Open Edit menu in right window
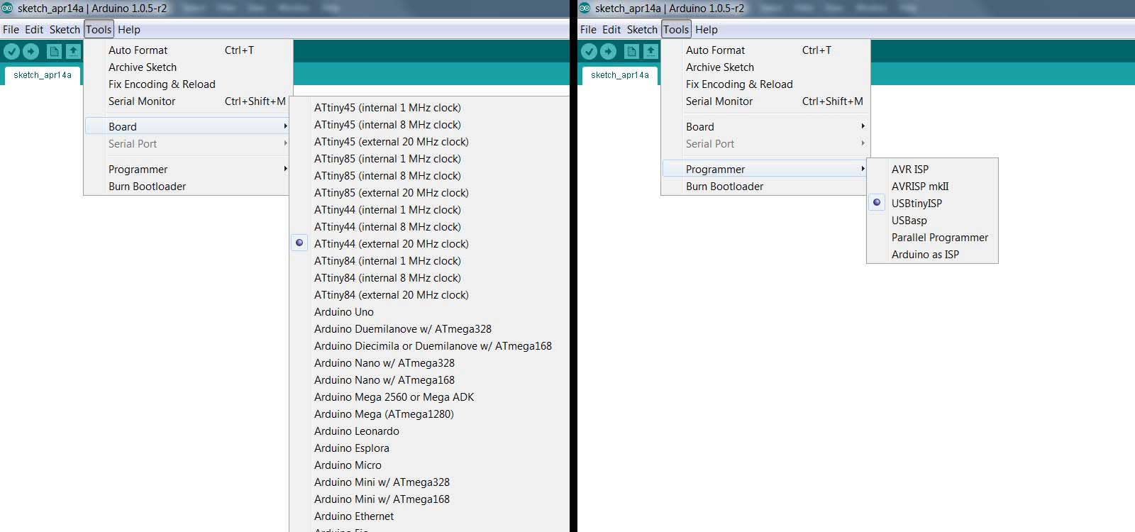1135x532 pixels. 611,30
